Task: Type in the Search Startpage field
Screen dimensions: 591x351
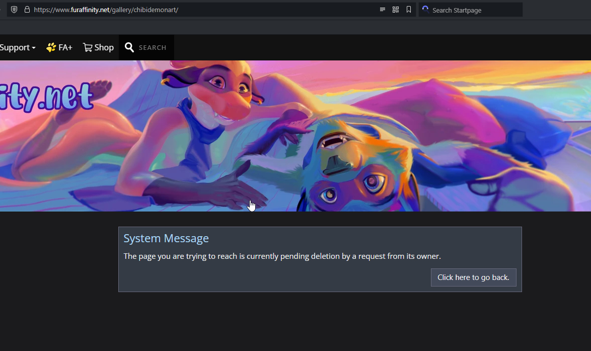Action: coord(473,10)
